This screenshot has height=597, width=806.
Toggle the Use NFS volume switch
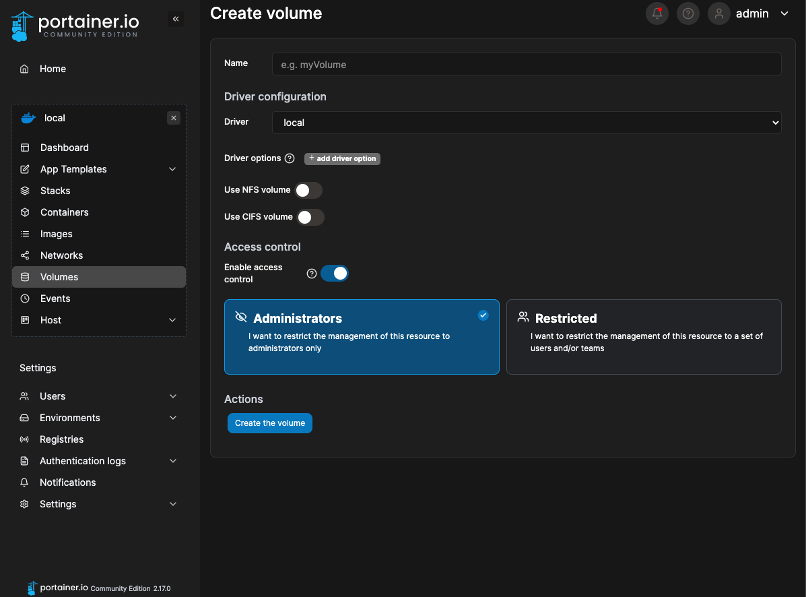pyautogui.click(x=308, y=190)
